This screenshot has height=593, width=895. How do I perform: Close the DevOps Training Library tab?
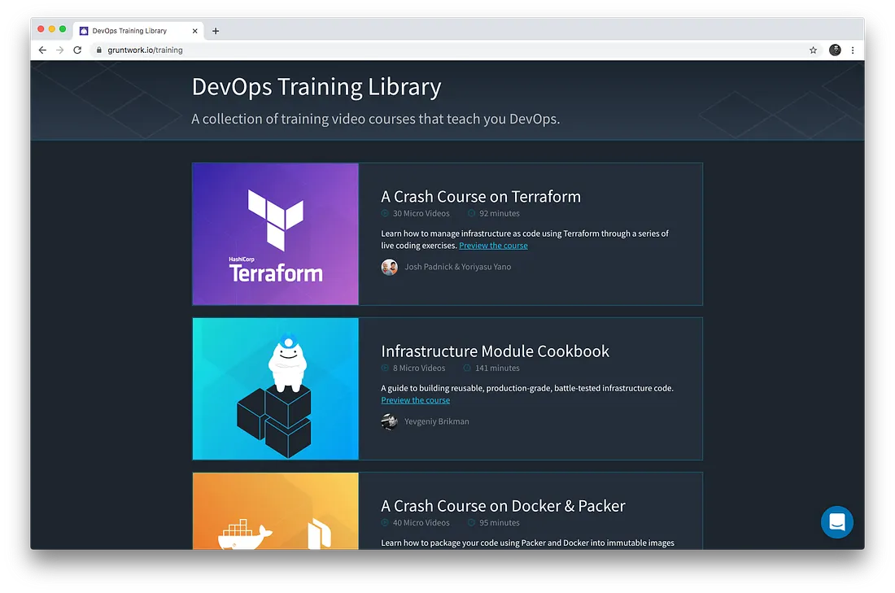[x=194, y=31]
